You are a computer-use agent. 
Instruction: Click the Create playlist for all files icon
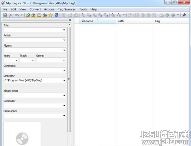click(143, 15)
